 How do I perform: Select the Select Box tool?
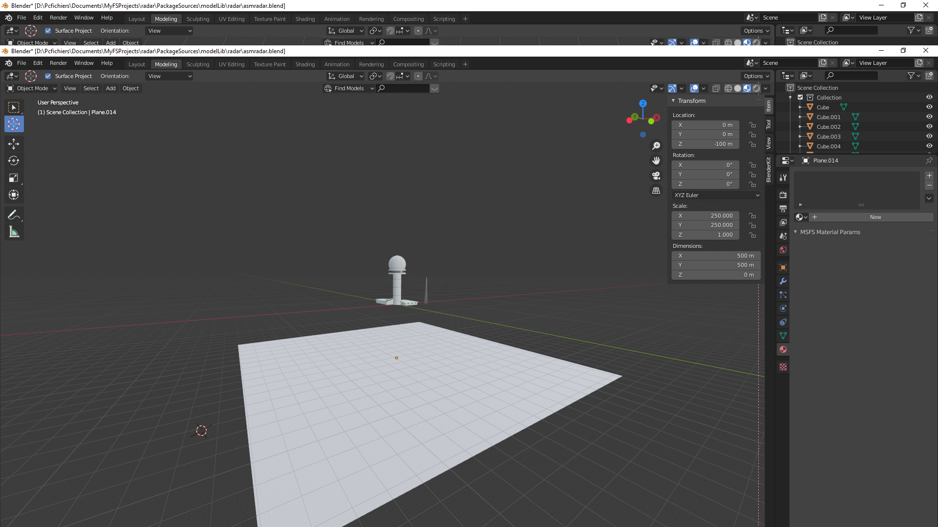(x=14, y=107)
